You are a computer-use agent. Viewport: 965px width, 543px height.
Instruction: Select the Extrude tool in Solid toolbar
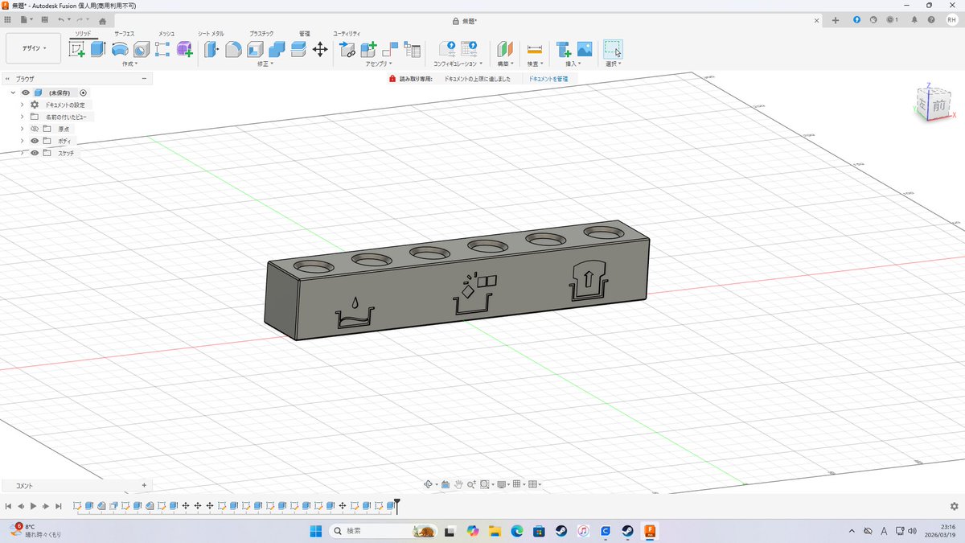tap(98, 49)
